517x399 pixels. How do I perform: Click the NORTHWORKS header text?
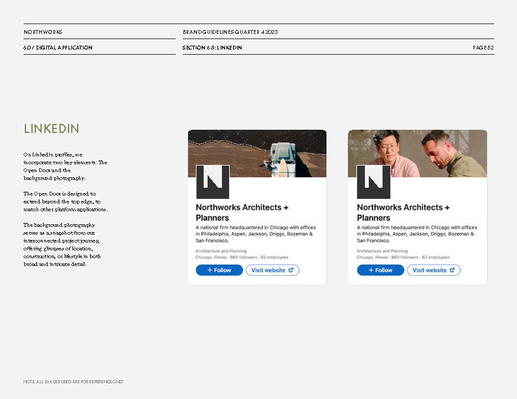(x=43, y=32)
